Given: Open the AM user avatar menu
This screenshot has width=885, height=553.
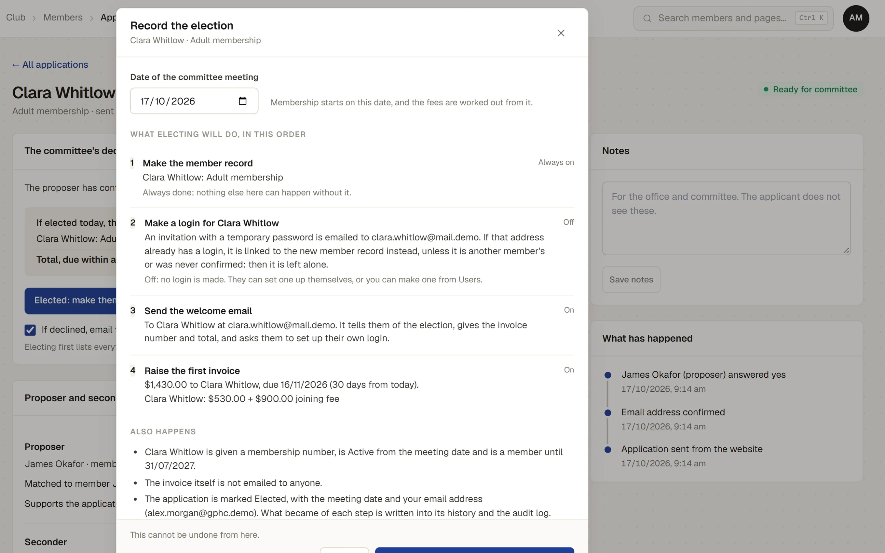Looking at the screenshot, I should pos(856,18).
